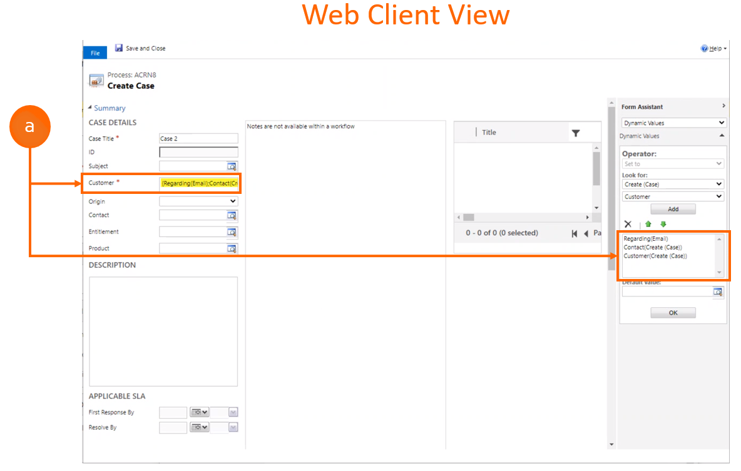Viewport: 741px width, 471px height.
Task: Open the File menu
Action: [95, 53]
